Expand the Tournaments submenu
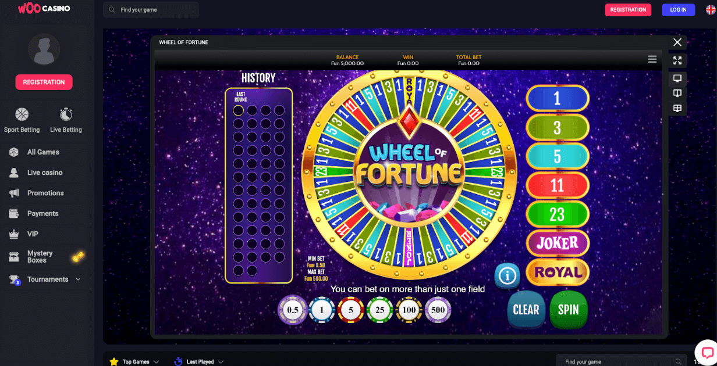 (x=78, y=279)
